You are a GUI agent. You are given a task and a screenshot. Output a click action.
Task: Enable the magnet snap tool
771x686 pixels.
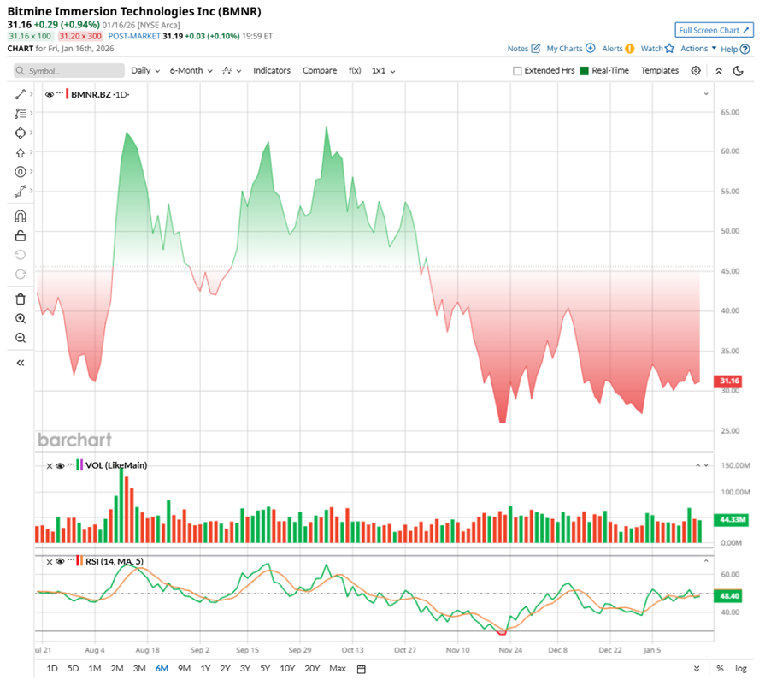[21, 216]
